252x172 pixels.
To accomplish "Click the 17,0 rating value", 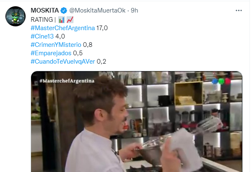I will click(102, 28).
